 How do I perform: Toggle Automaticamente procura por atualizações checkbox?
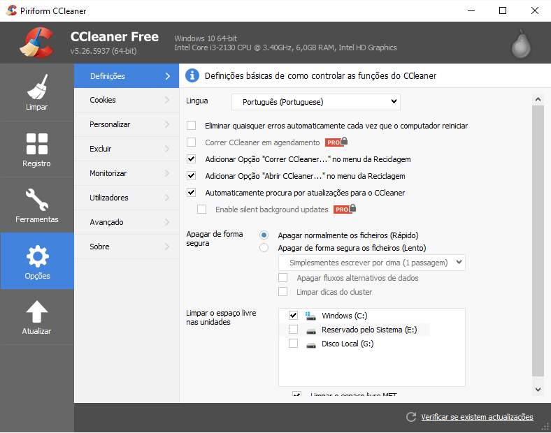coord(191,192)
